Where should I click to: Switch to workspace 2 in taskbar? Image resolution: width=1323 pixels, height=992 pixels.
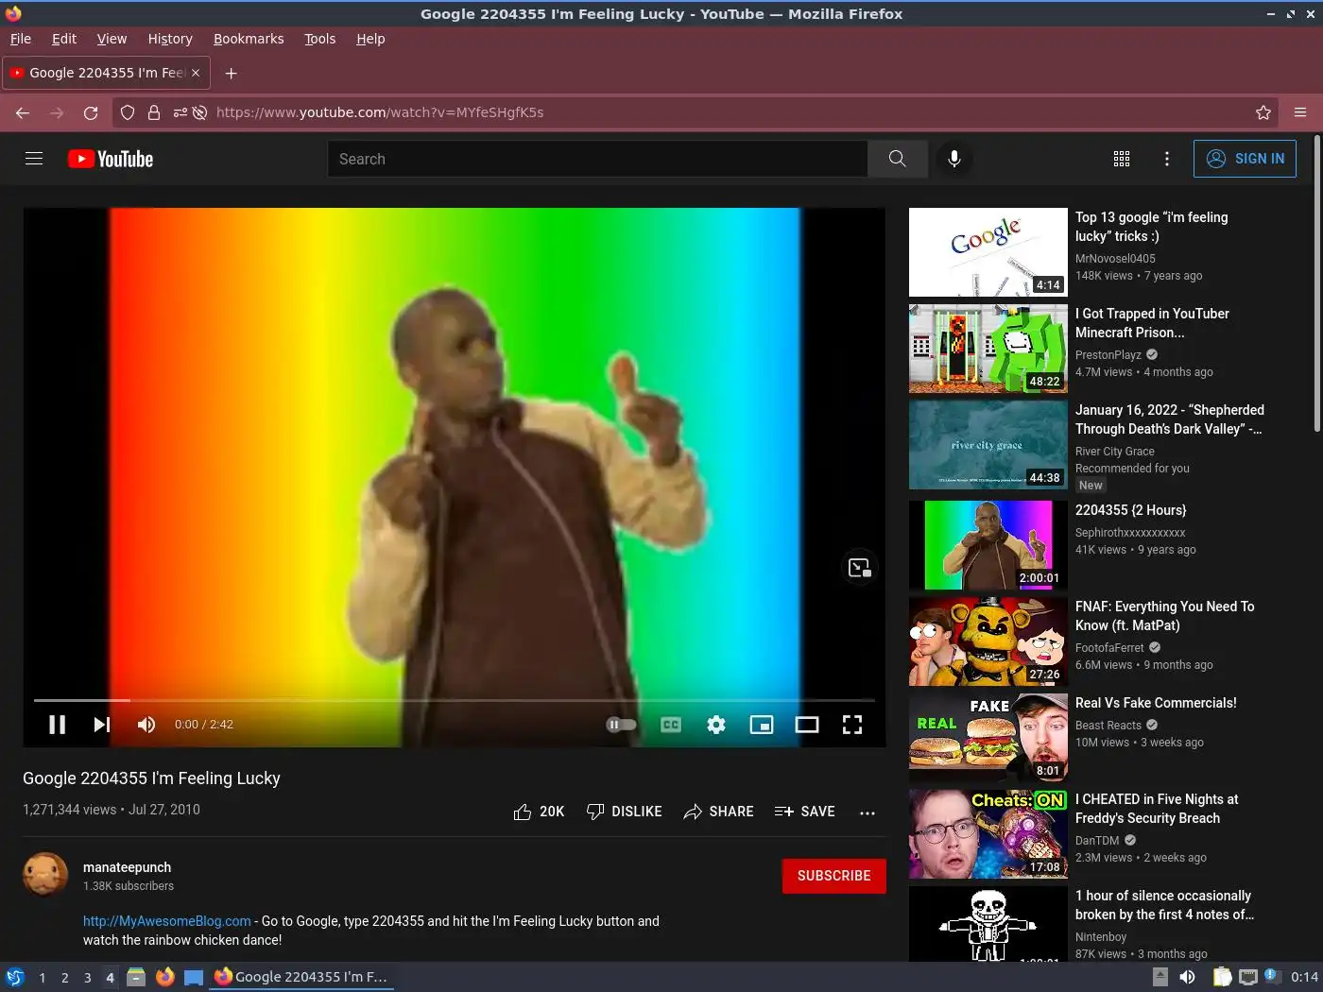tap(64, 978)
